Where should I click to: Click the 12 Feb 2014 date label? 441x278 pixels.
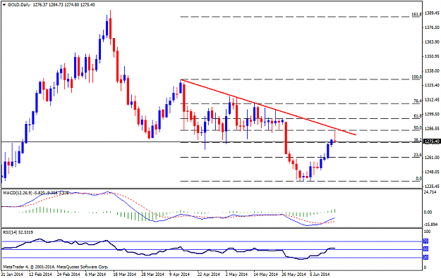40,274
